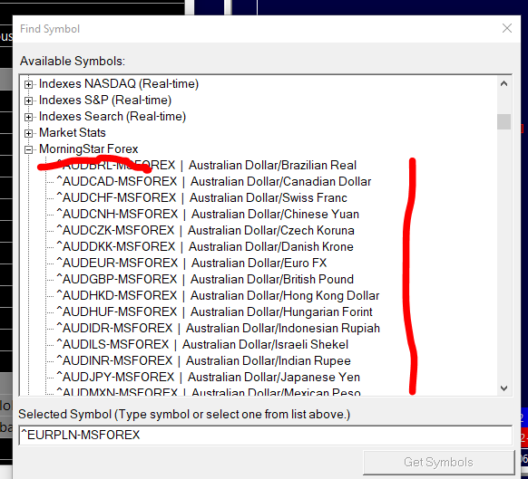Image resolution: width=528 pixels, height=479 pixels.
Task: Select Australian Dollar/Brazilian Real symbol
Action: [x=207, y=165]
